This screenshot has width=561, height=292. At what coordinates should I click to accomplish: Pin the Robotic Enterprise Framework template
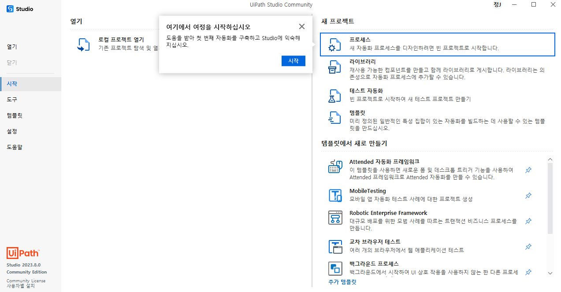pos(528,221)
